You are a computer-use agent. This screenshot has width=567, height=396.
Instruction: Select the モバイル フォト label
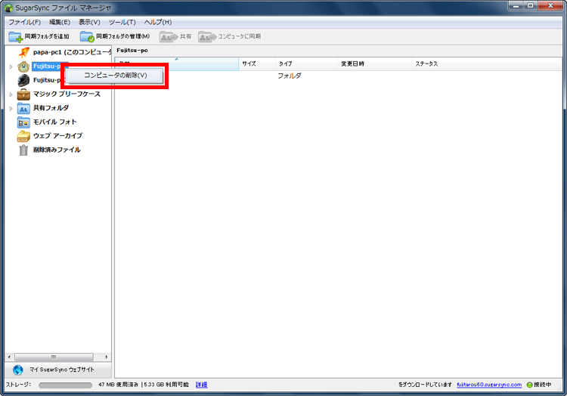point(55,122)
